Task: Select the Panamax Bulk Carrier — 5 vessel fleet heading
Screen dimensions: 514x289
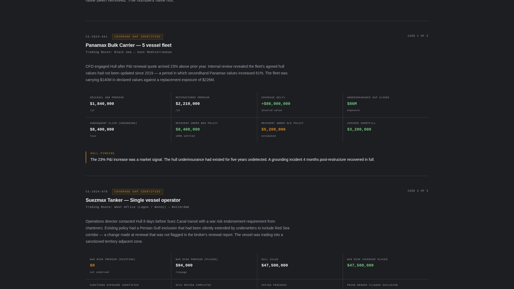Action: (x=128, y=45)
